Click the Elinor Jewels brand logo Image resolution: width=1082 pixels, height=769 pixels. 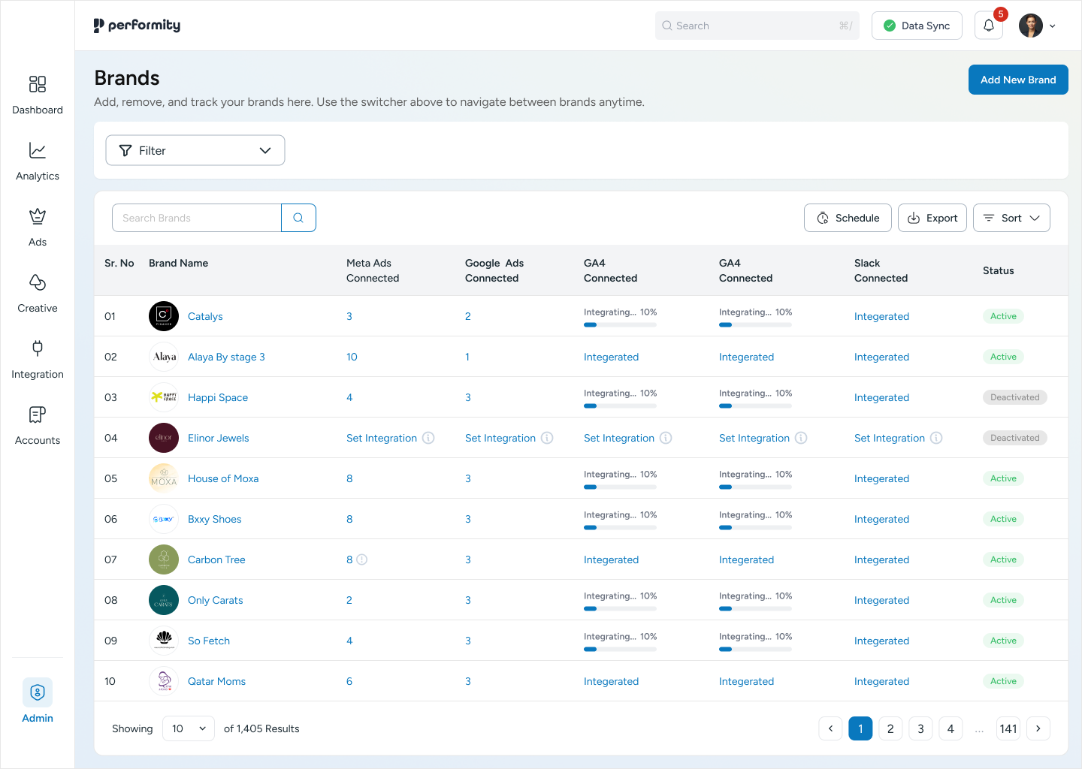[x=164, y=438]
